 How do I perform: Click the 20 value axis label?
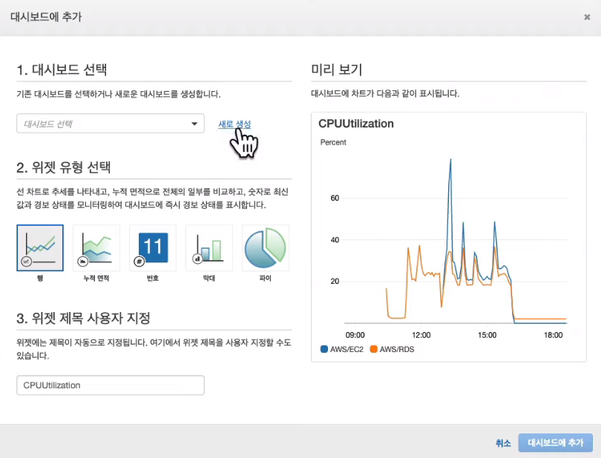tap(335, 281)
